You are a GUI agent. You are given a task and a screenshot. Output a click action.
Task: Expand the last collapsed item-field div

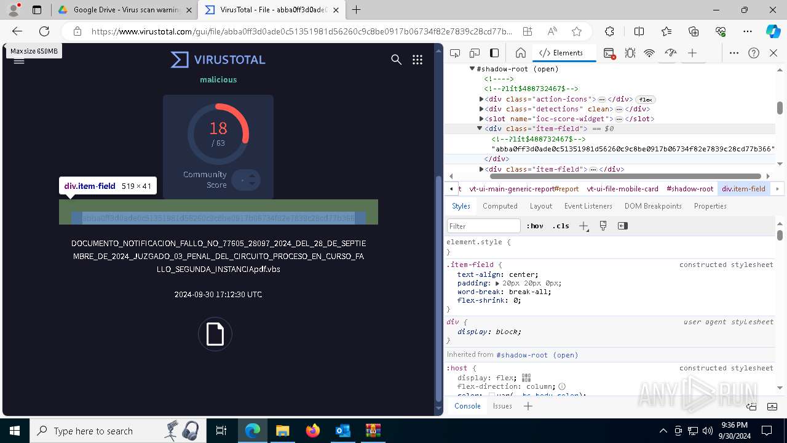[482, 169]
